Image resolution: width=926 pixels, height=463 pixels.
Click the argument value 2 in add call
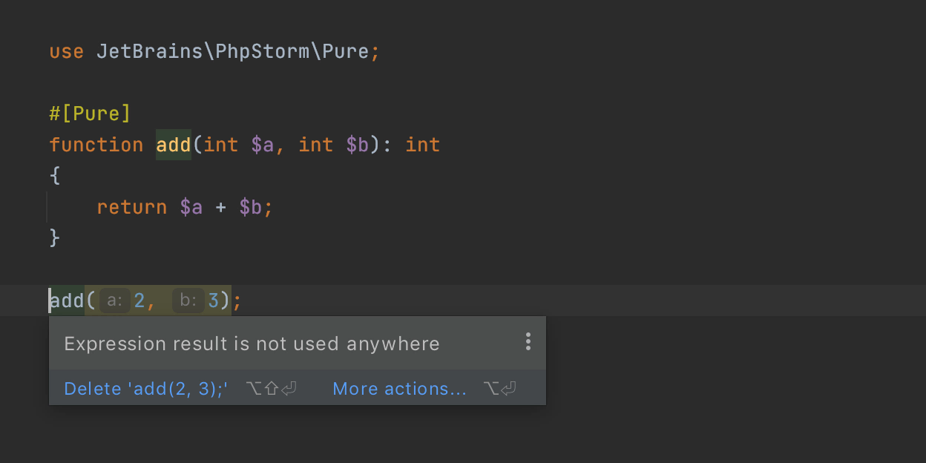139,301
